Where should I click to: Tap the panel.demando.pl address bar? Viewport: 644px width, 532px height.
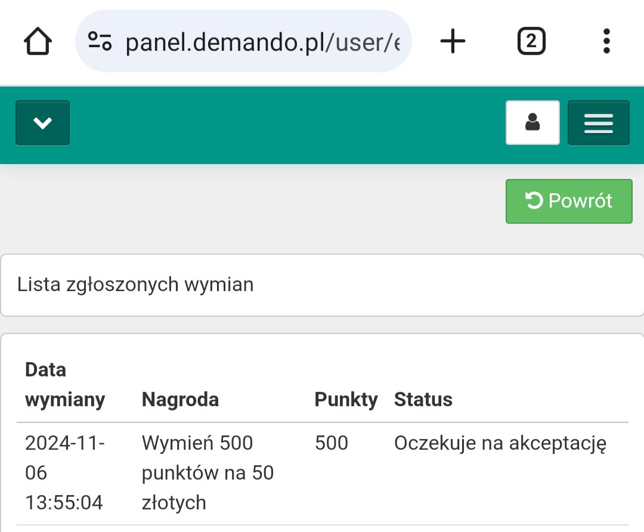(x=262, y=42)
